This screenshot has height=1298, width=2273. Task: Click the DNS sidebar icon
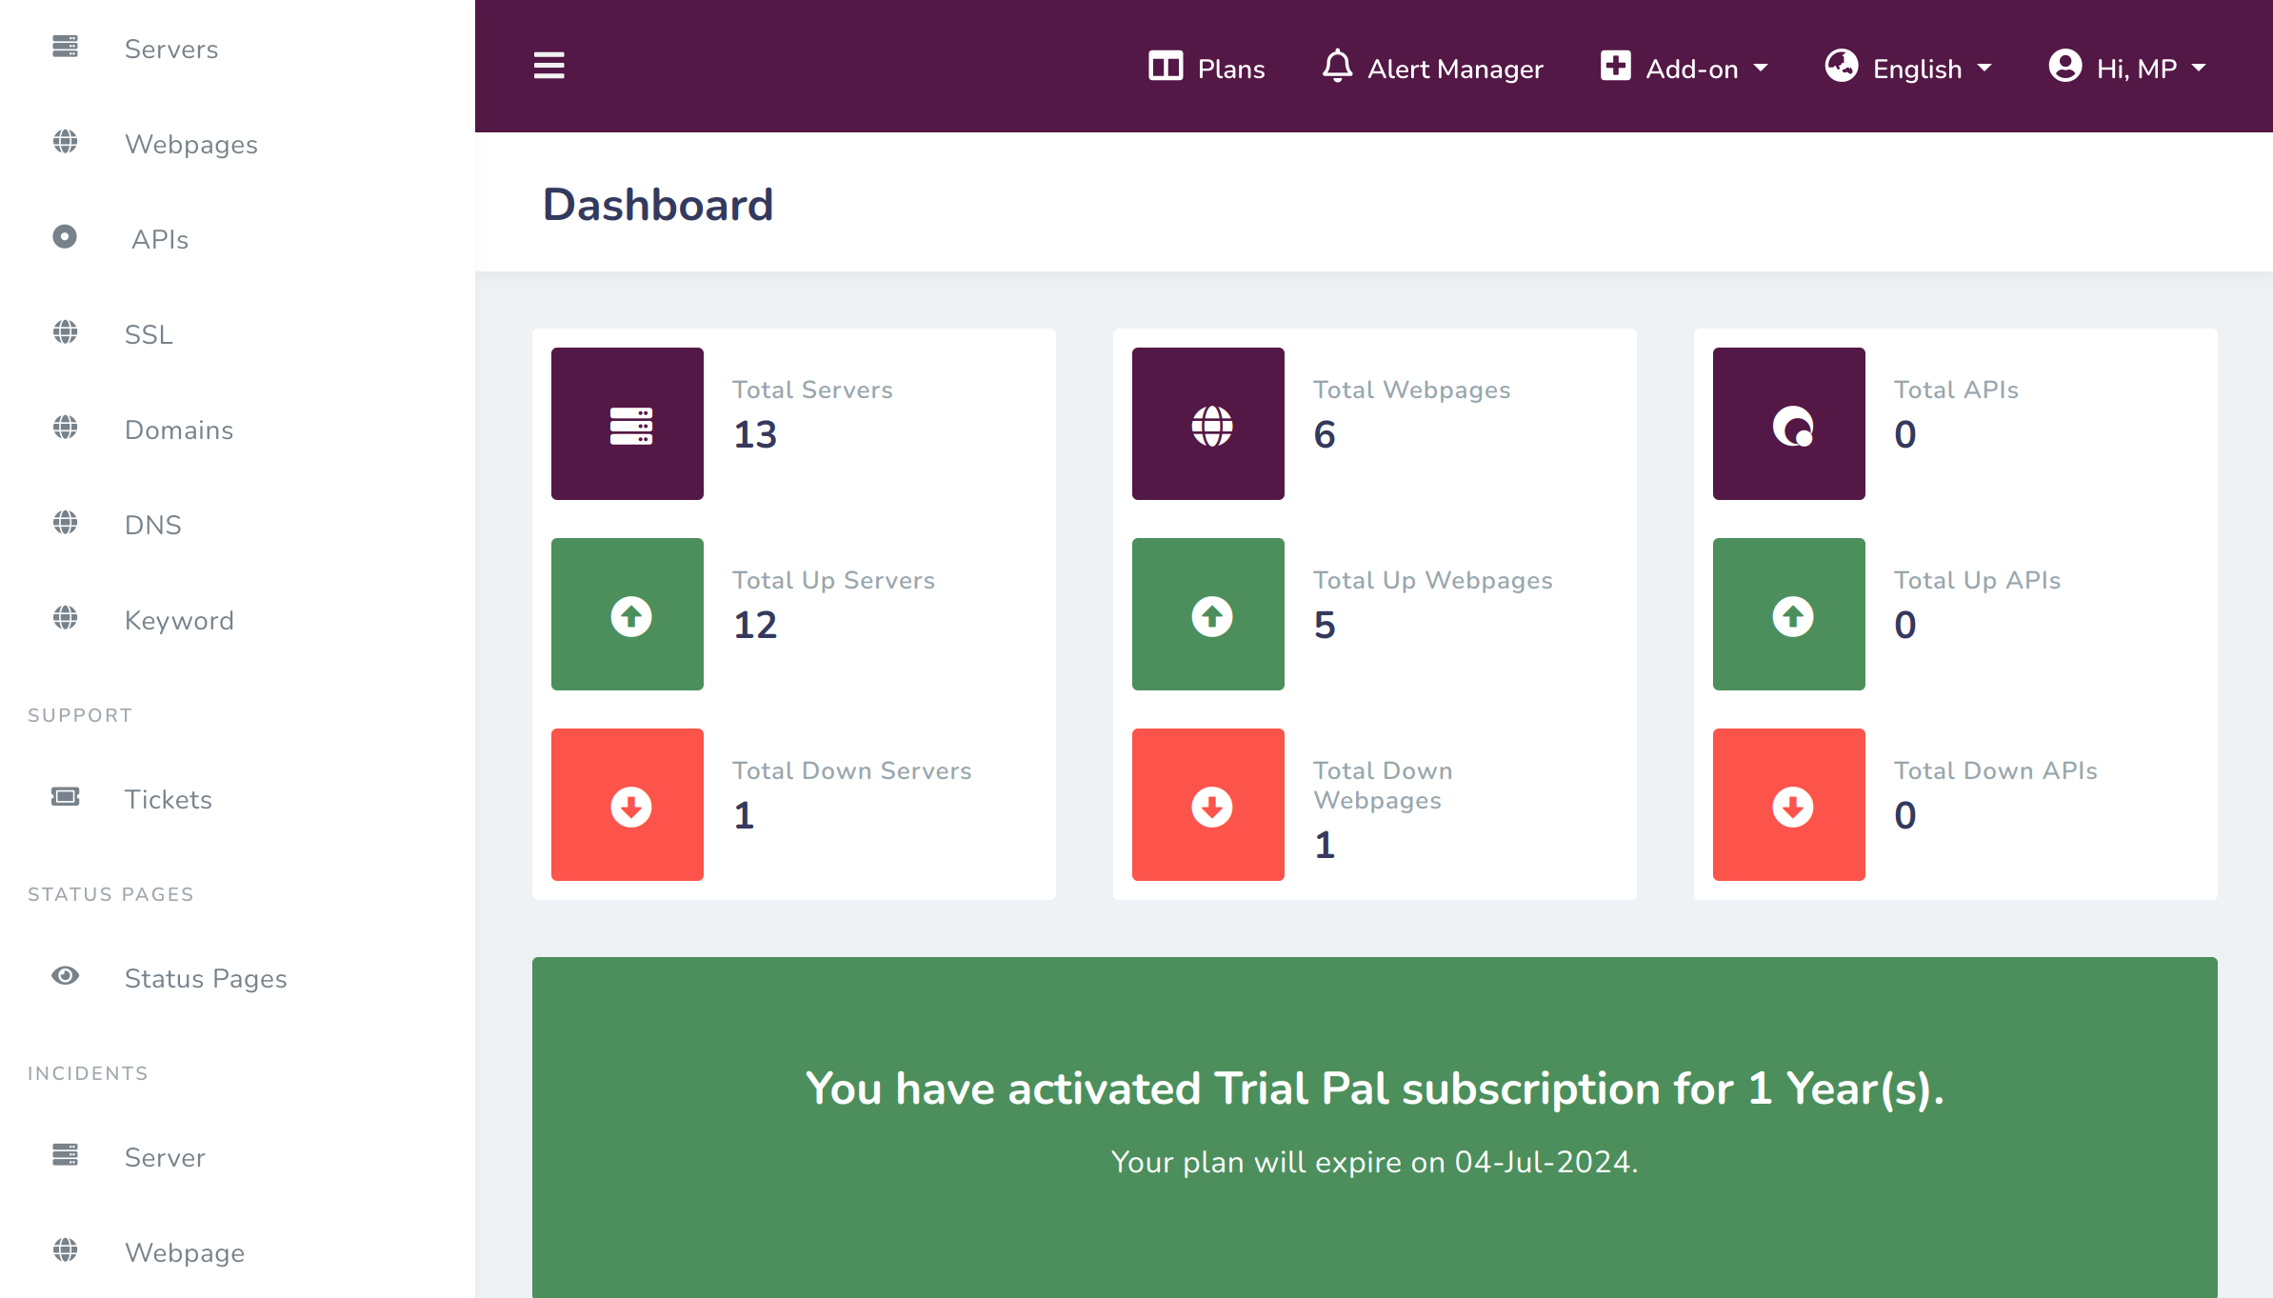64,523
